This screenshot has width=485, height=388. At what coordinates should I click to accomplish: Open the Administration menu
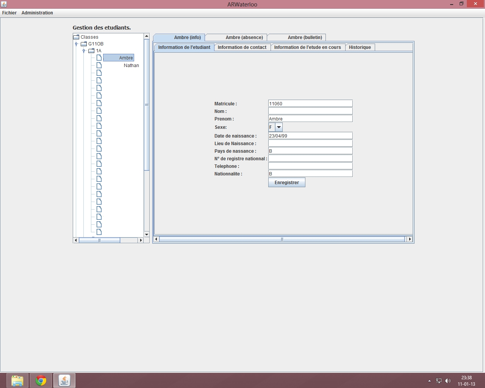click(x=37, y=13)
